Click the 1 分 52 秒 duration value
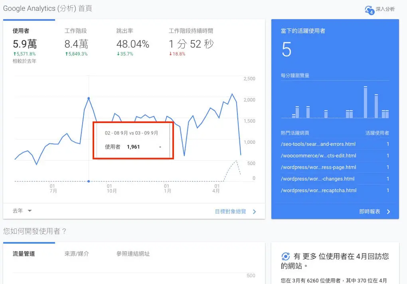This screenshot has width=407, height=284. (191, 44)
